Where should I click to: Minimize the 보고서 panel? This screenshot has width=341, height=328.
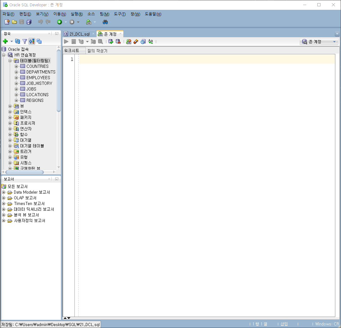pos(57,179)
